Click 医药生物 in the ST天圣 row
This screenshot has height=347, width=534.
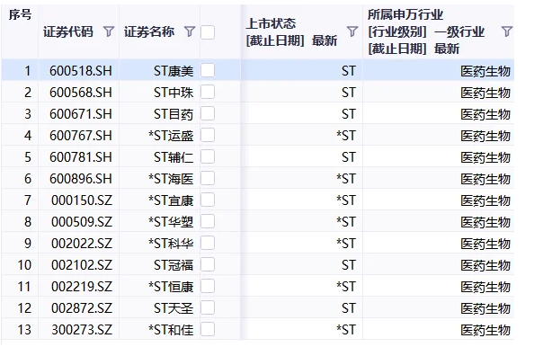(x=485, y=307)
